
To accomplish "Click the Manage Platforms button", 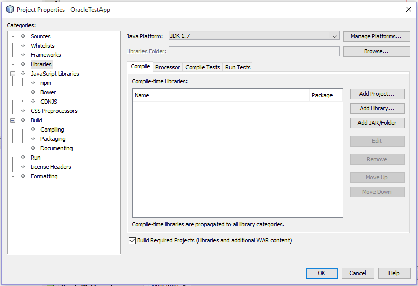I will point(376,36).
